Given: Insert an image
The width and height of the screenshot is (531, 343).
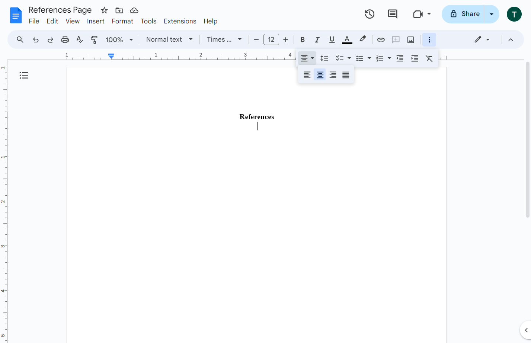Looking at the screenshot, I should (411, 39).
